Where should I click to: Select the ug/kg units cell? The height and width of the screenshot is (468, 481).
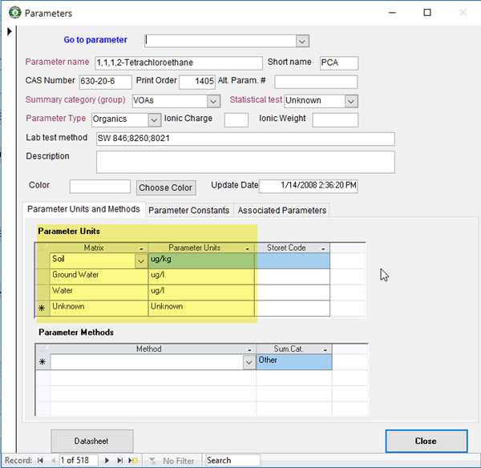coord(201,260)
